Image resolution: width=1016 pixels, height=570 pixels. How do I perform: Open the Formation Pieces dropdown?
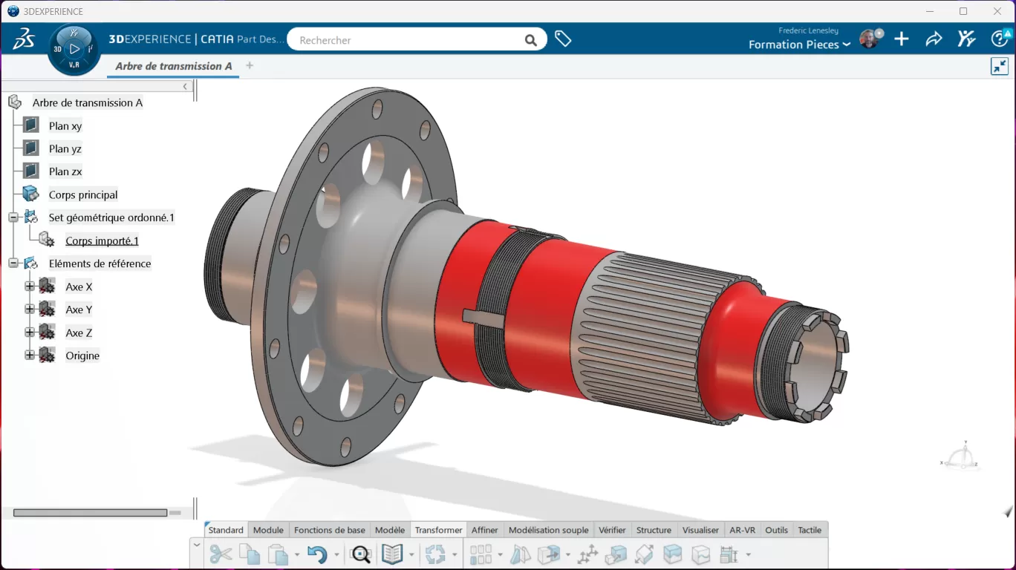(x=799, y=45)
